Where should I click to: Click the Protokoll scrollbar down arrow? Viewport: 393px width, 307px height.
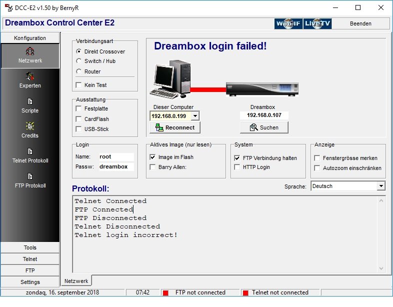click(x=381, y=268)
